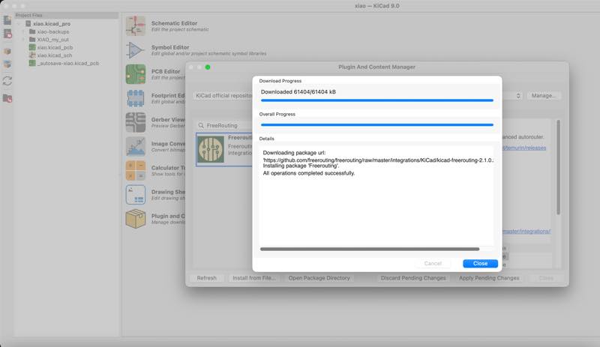Click the github.com freerouting URL line
The height and width of the screenshot is (347, 600).
378,160
